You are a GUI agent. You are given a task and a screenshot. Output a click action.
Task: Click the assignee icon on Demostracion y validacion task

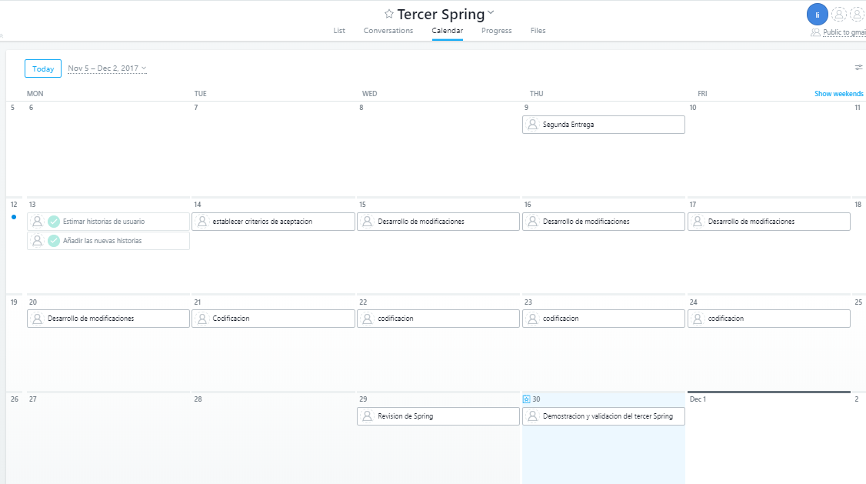click(532, 416)
